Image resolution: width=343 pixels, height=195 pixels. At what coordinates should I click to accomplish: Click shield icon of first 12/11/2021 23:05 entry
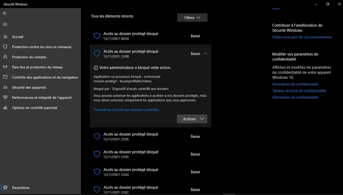coord(97,136)
